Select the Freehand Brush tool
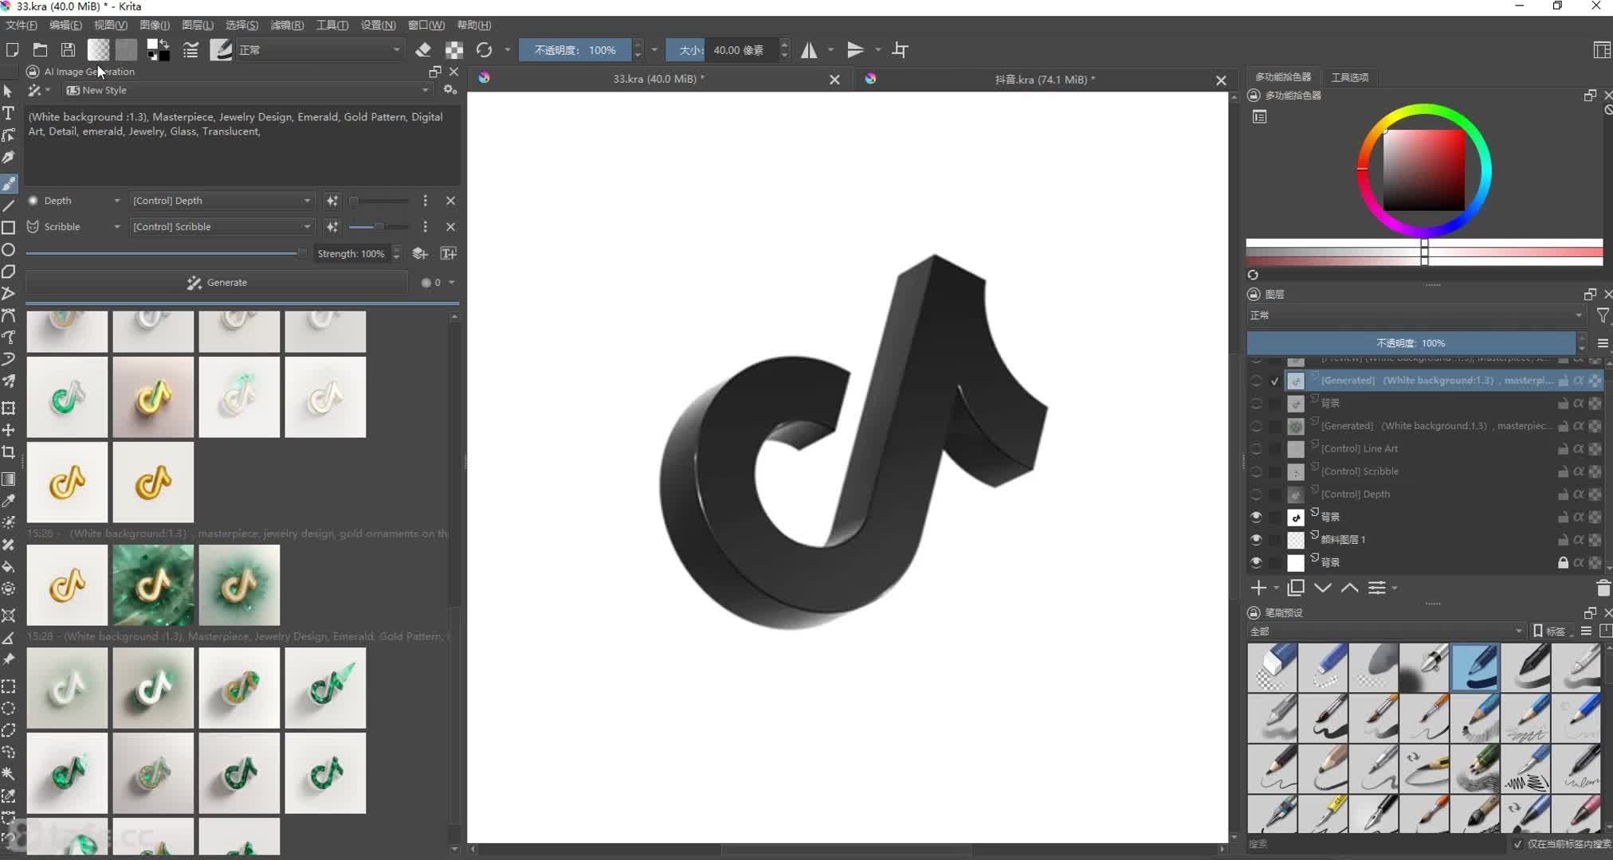1613x860 pixels. pyautogui.click(x=9, y=184)
